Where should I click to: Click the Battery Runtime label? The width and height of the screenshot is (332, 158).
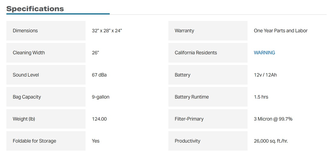(x=192, y=97)
